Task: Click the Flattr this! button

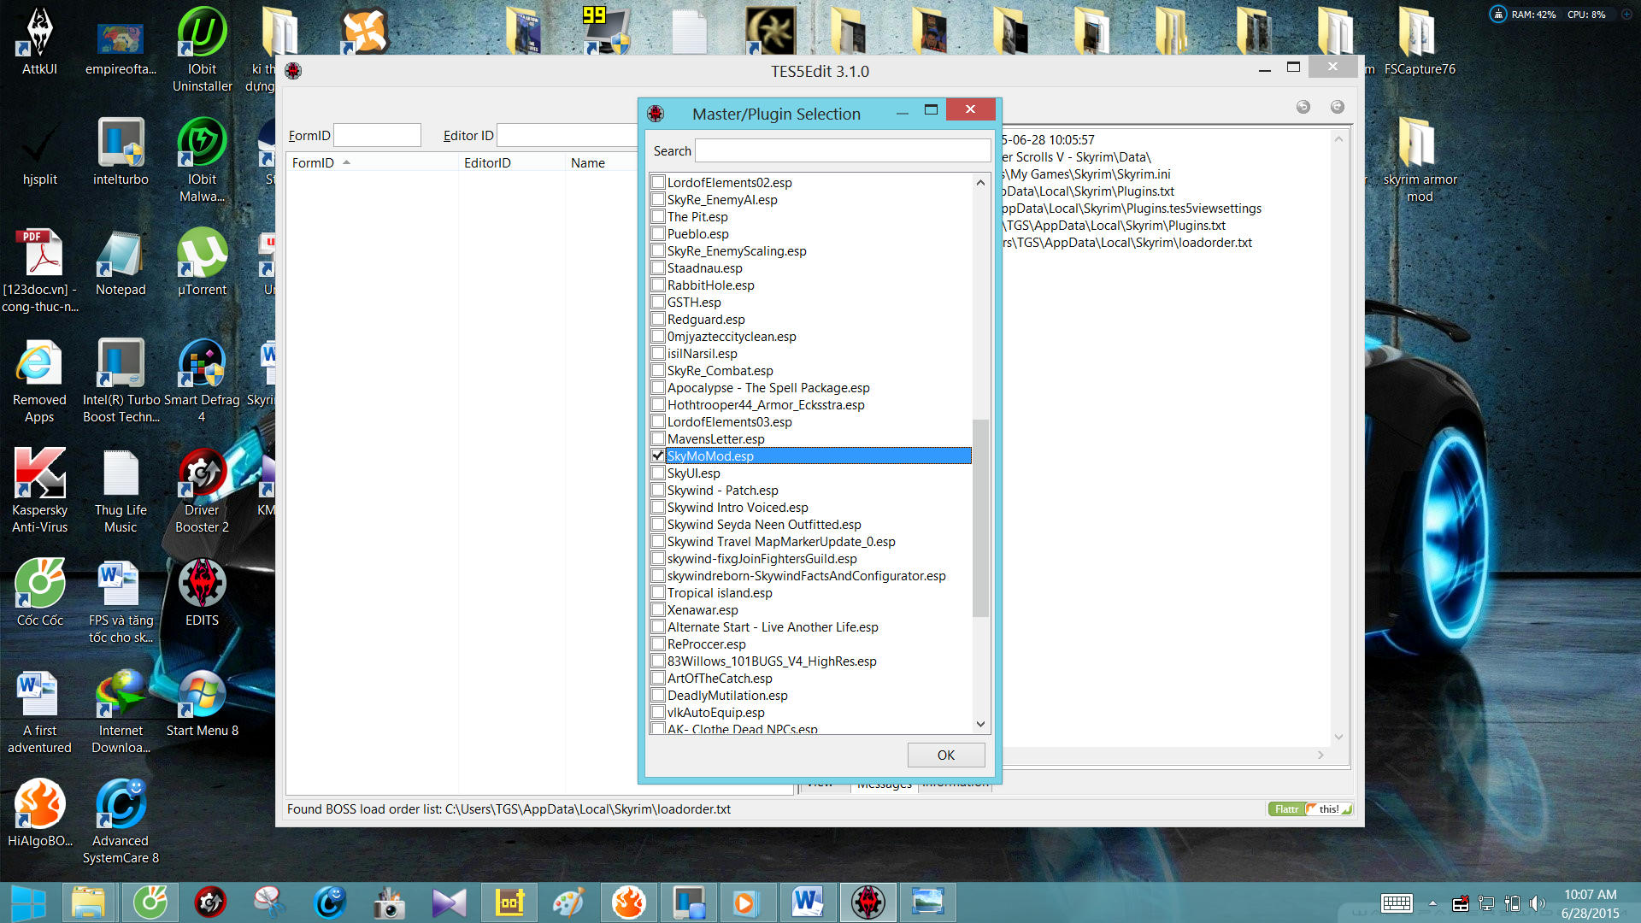Action: pyautogui.click(x=1309, y=809)
